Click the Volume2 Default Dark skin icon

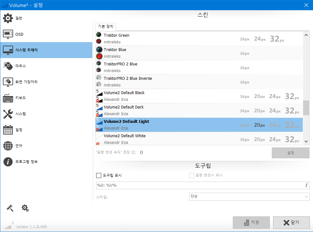coord(99,110)
